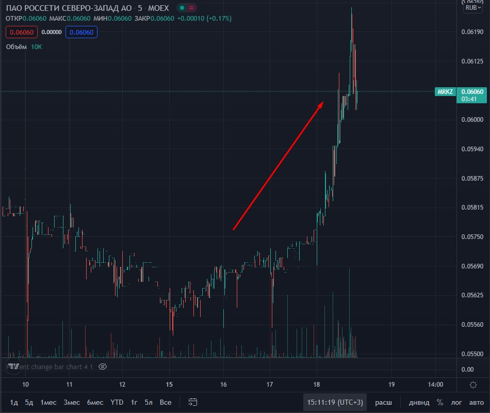
Task: Select the Все time range
Action: [x=166, y=402]
